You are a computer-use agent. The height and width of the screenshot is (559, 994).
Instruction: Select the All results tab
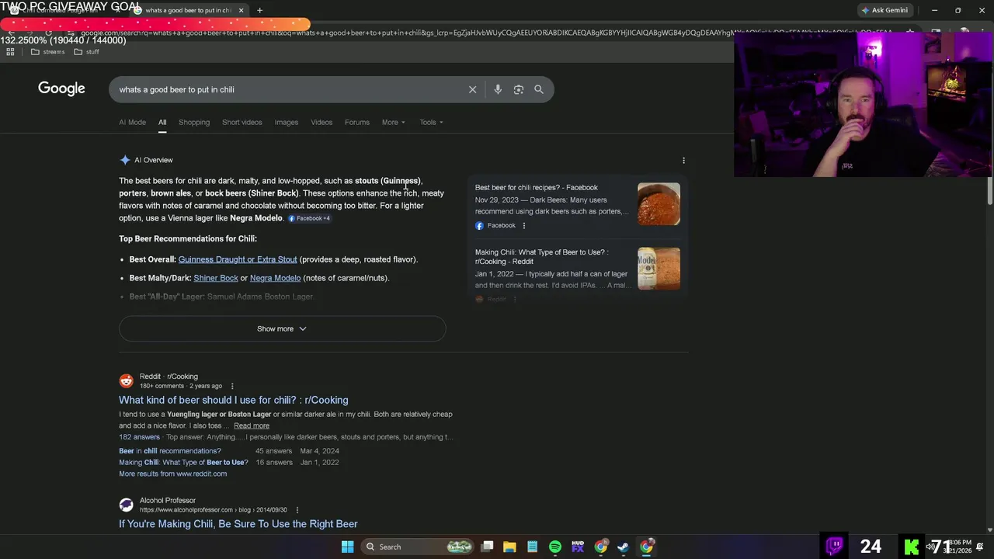point(162,122)
